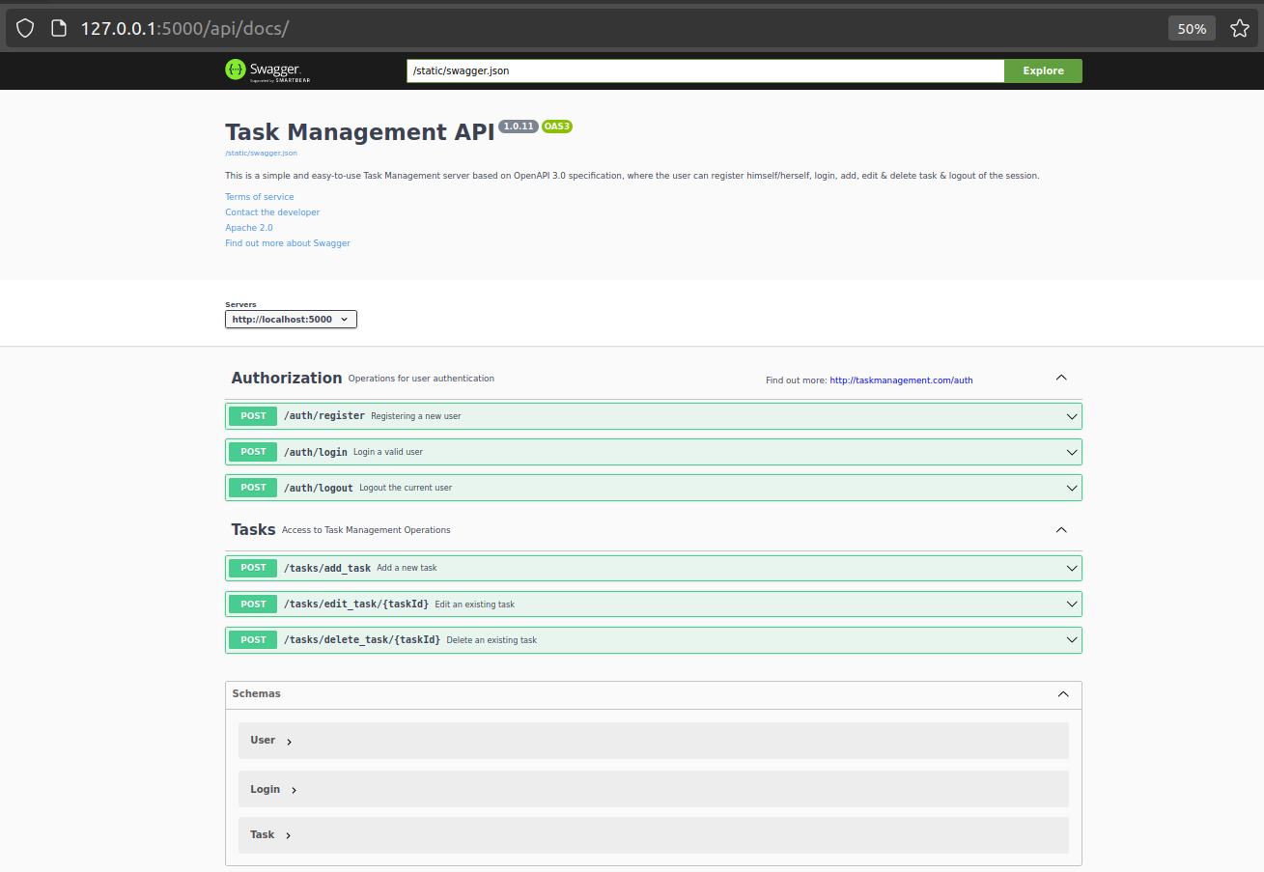The width and height of the screenshot is (1264, 872).
Task: Click the 50% zoom level indicator
Action: point(1192,28)
